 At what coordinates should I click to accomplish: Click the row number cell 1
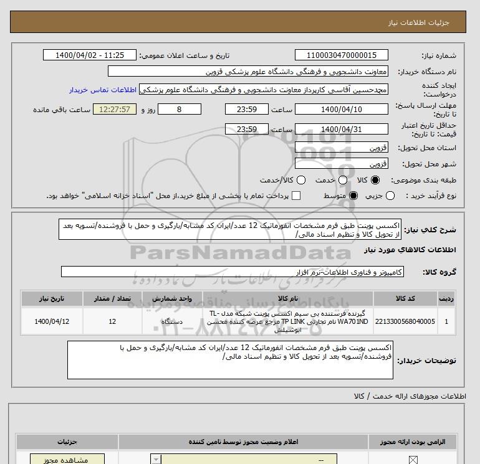pyautogui.click(x=446, y=321)
